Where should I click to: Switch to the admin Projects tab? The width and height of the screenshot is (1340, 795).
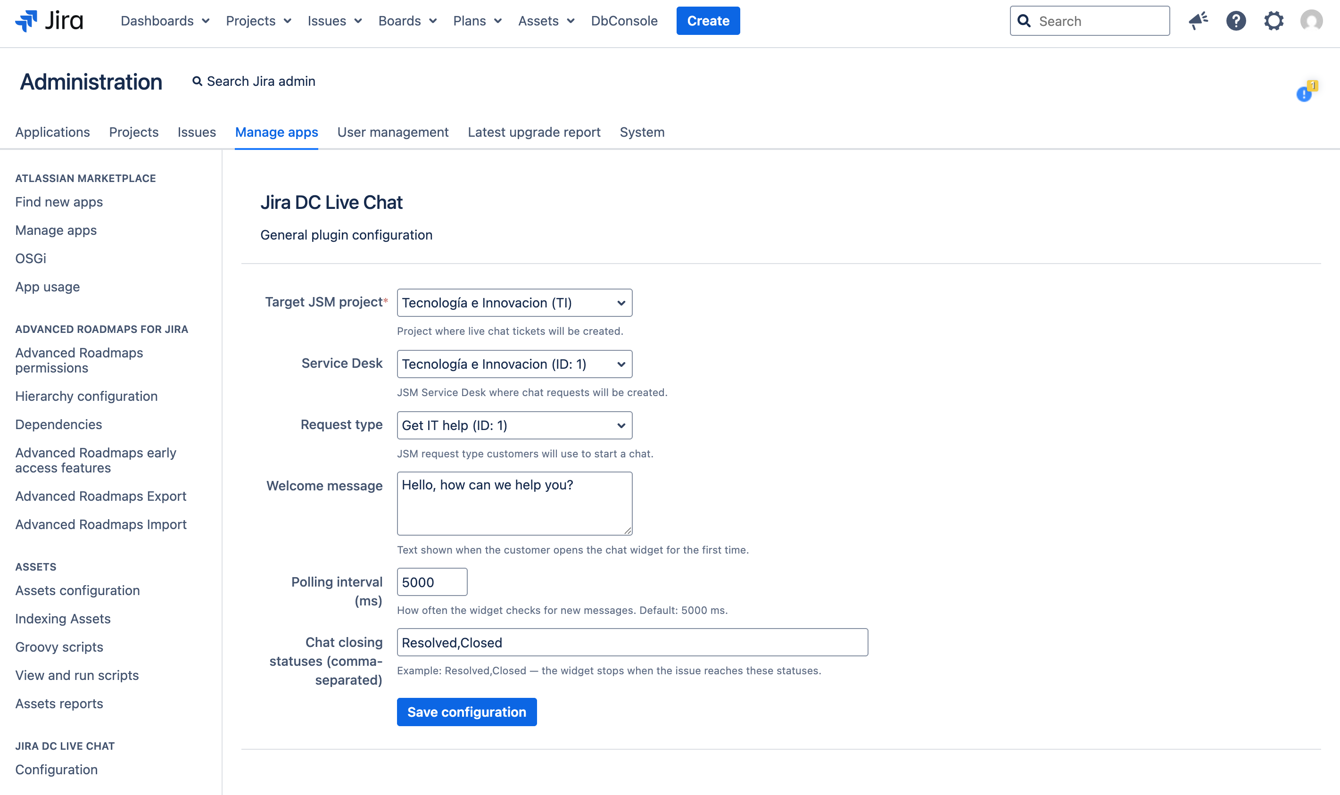[x=134, y=132]
